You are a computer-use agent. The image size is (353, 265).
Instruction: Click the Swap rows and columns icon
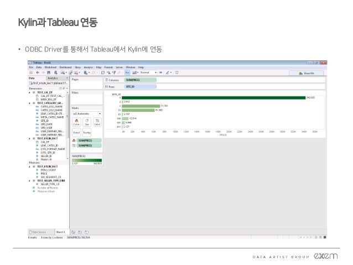[103, 72]
